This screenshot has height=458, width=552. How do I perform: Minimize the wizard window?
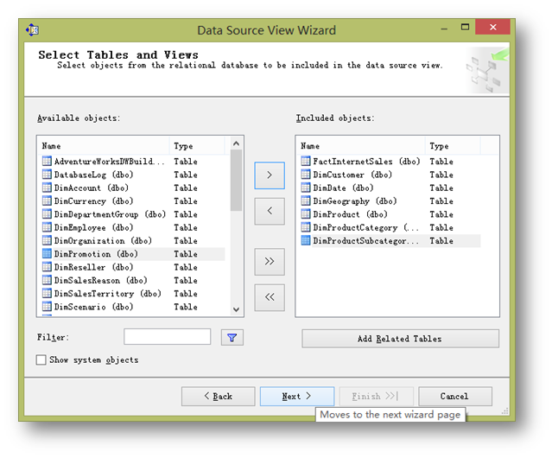tap(445, 29)
